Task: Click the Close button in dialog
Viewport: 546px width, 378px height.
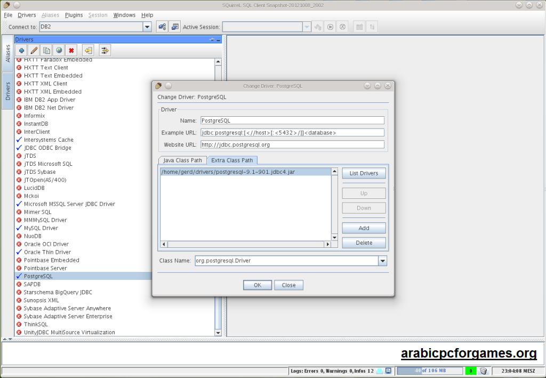Action: [288, 285]
